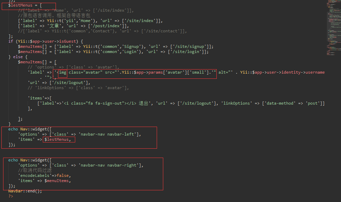Image resolution: width=341 pixels, height=202 pixels.
Task: Click $lestMenus in the items line
Action: coord(57,140)
